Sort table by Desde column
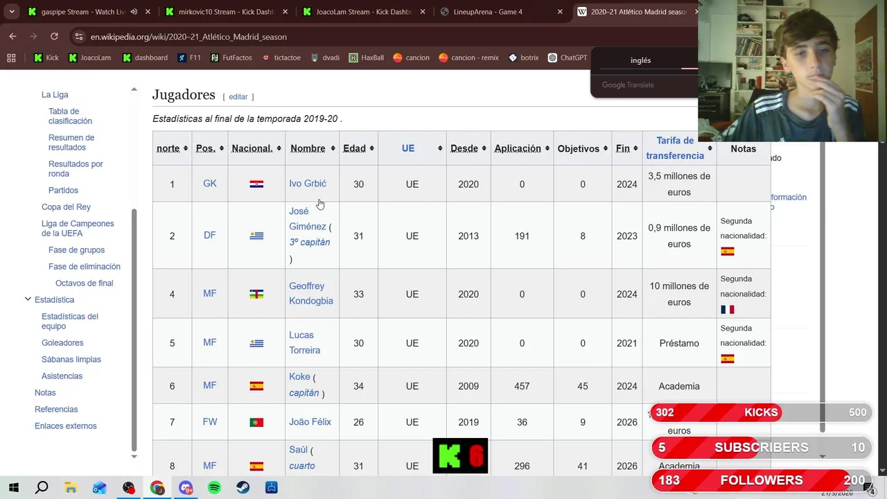 [x=468, y=148]
